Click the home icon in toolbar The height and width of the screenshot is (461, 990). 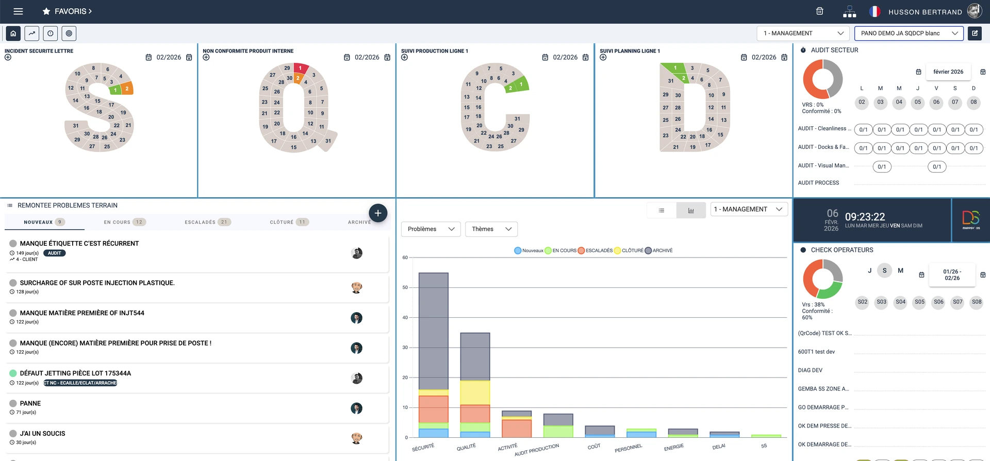[x=13, y=33]
